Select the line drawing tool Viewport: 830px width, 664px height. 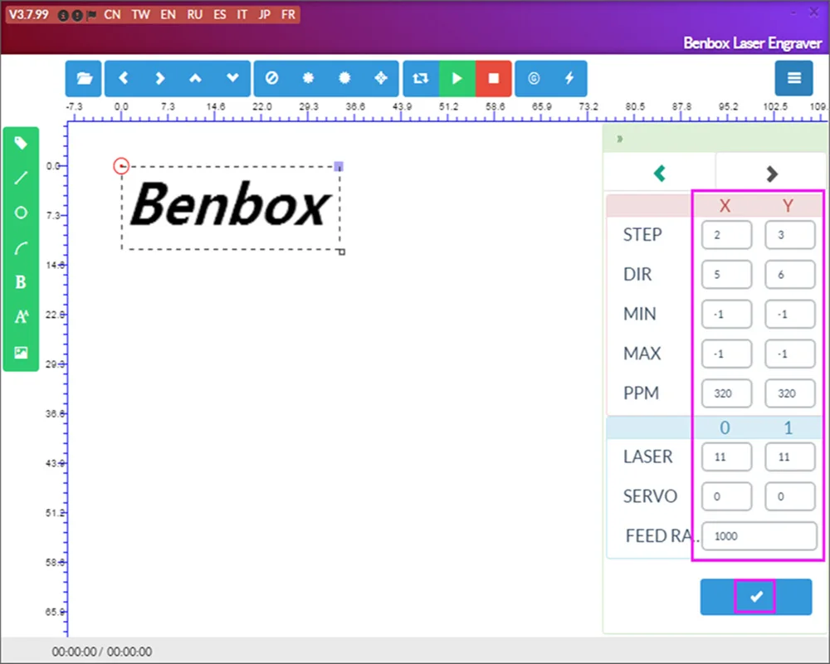[21, 178]
